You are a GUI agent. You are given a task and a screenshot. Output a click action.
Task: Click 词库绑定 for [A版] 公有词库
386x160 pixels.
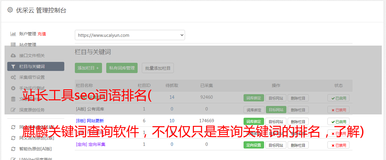[x=254, y=110]
